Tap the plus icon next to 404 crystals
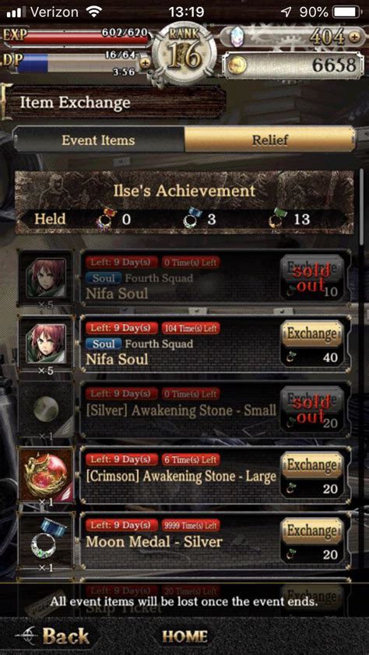The width and height of the screenshot is (369, 655). tap(354, 37)
